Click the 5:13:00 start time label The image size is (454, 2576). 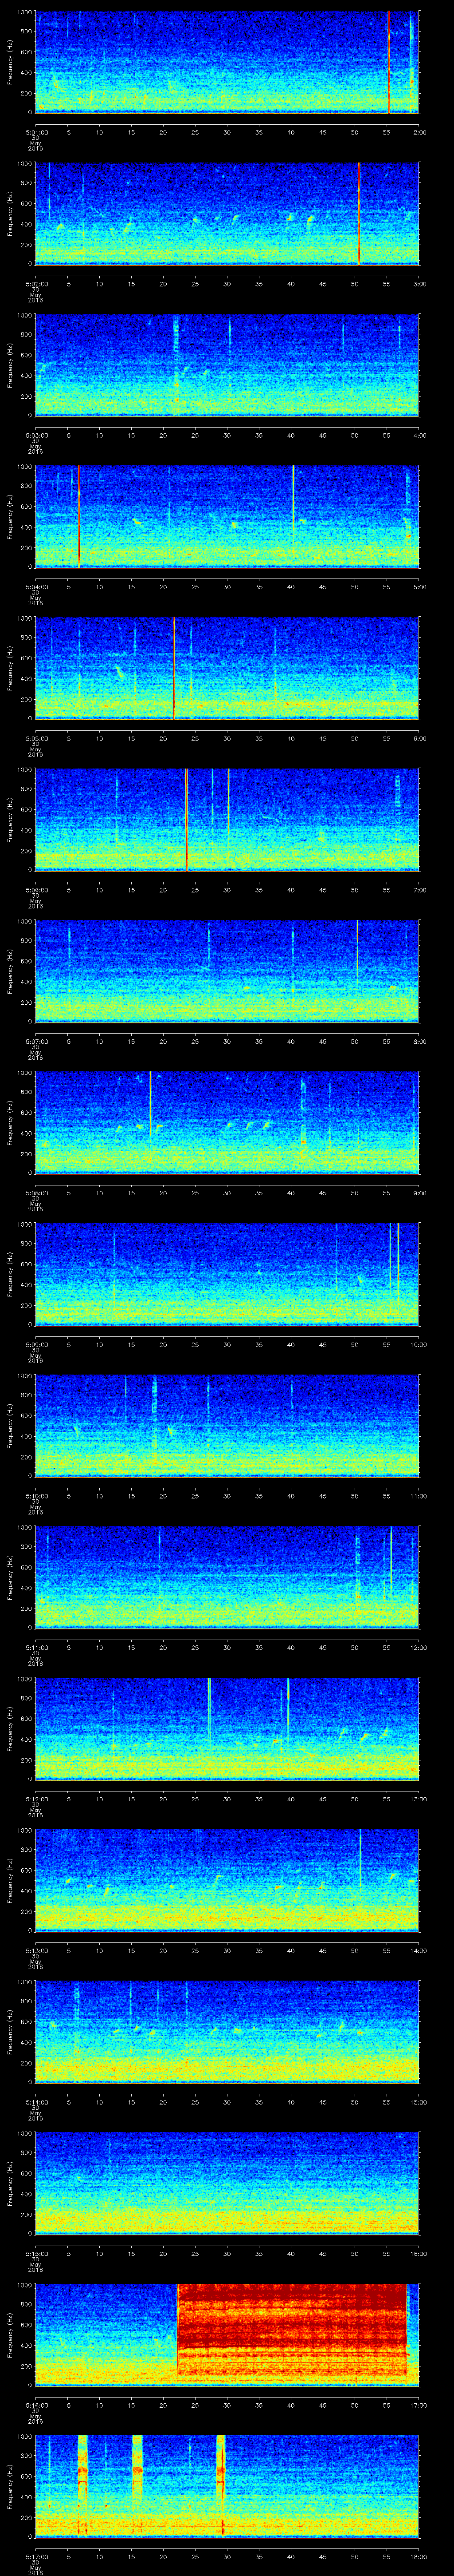point(36,1951)
